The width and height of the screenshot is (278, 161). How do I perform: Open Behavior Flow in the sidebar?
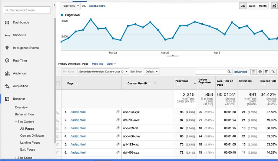click(24, 114)
